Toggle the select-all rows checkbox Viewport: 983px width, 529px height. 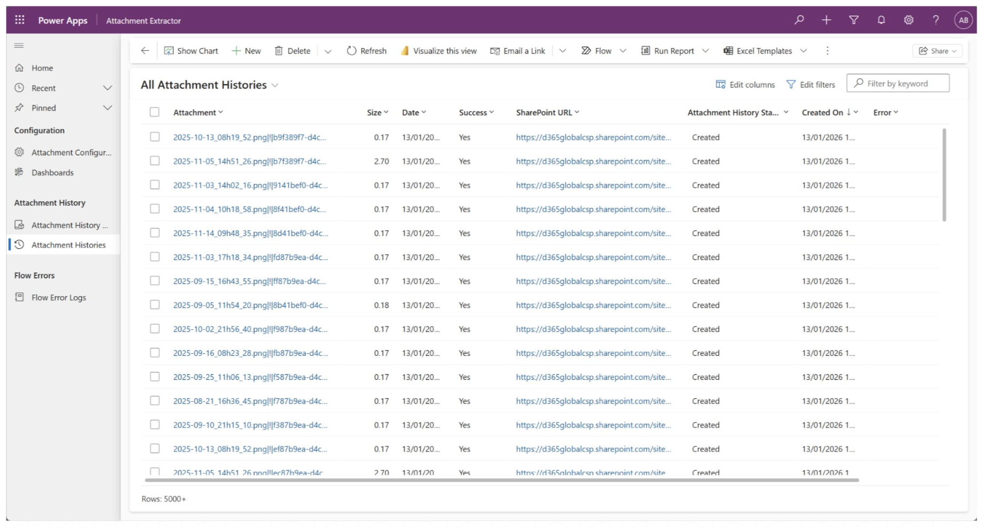(x=155, y=112)
